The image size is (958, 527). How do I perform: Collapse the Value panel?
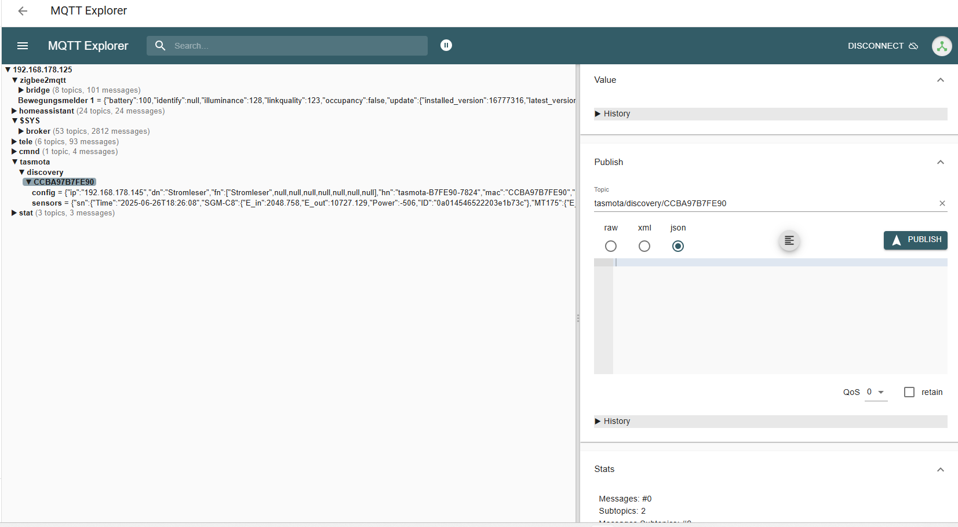(941, 80)
